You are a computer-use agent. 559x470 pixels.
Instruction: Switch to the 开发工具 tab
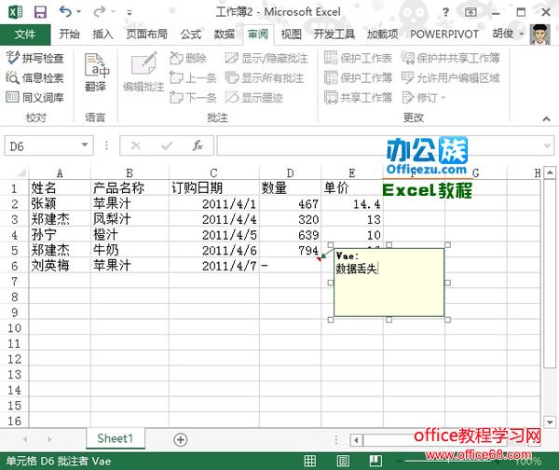coord(334,35)
